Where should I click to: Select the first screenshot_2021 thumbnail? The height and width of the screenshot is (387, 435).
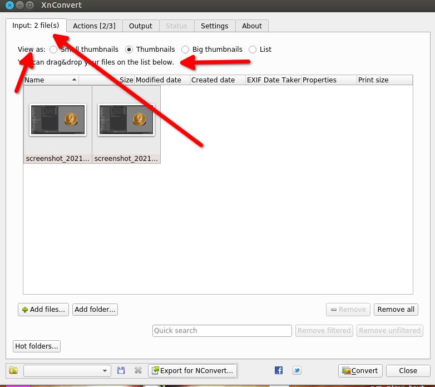[58, 124]
